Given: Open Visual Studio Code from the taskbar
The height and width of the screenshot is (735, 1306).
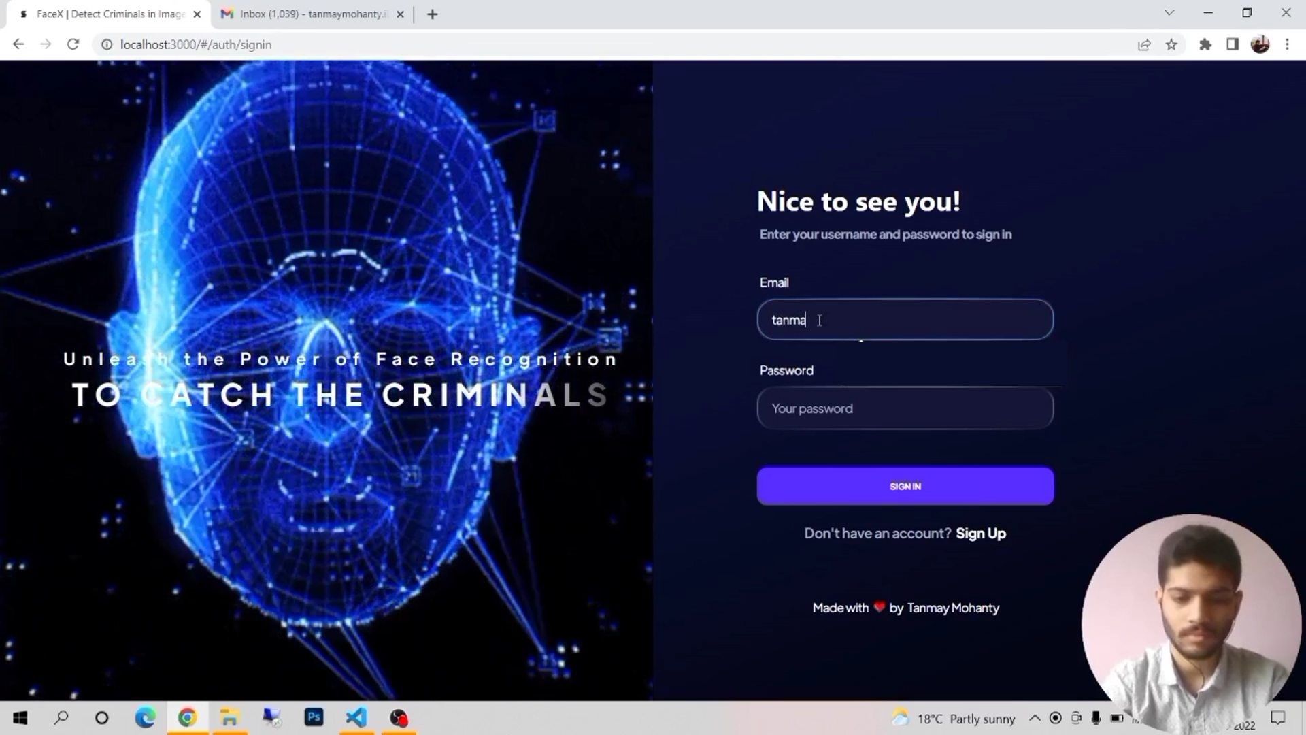Looking at the screenshot, I should (x=356, y=718).
